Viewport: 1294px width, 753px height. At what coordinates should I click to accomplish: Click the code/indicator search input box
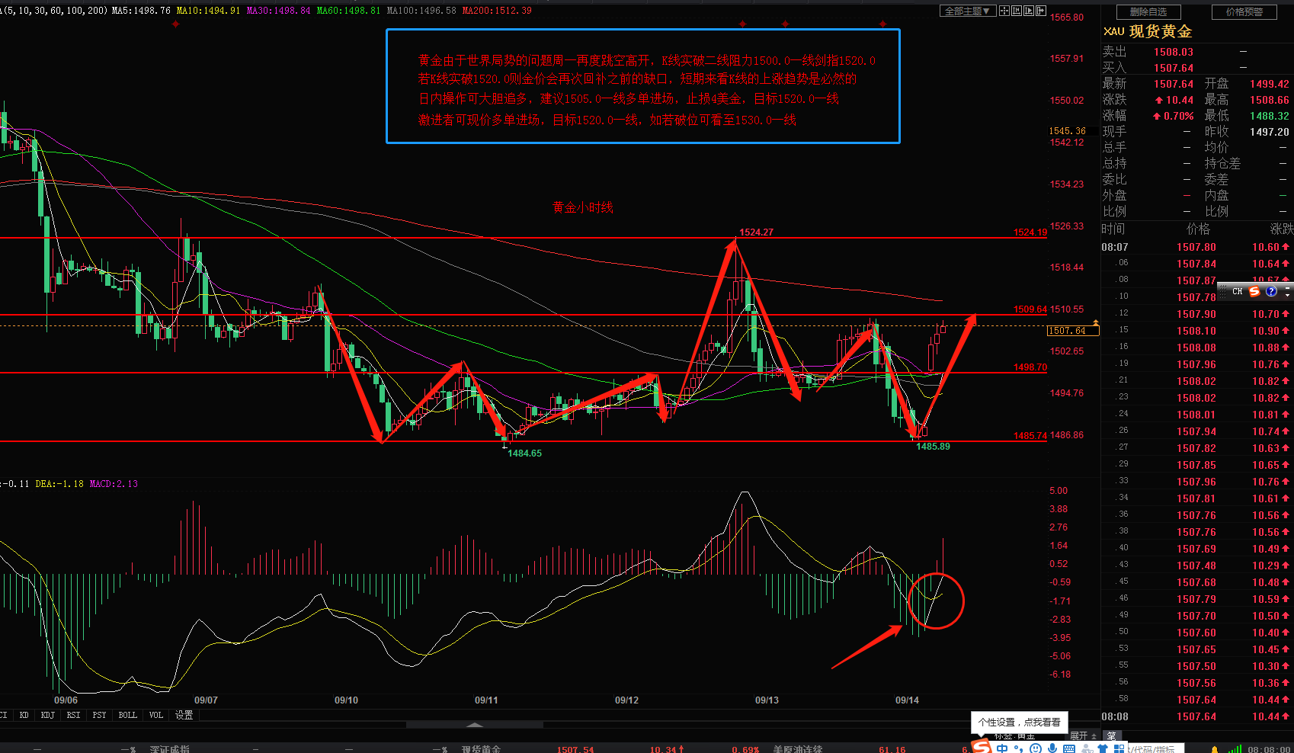pos(1155,749)
